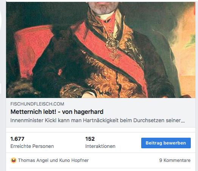Click the FISCHUNDFLEISCH.COM source domain

(x=37, y=104)
